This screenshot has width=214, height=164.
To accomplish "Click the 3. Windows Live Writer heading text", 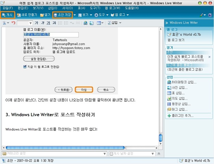I will click(x=50, y=114).
